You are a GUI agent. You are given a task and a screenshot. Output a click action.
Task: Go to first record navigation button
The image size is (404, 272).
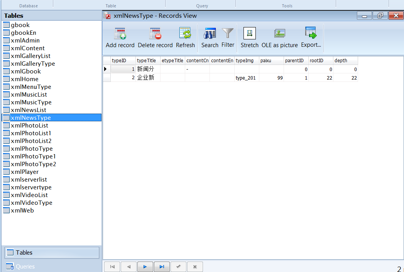[x=112, y=267]
